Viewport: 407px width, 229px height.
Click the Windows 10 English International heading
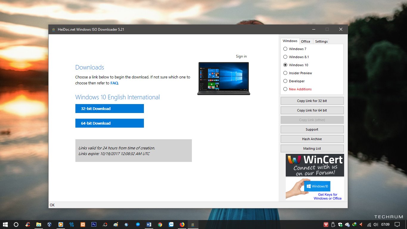click(x=117, y=97)
